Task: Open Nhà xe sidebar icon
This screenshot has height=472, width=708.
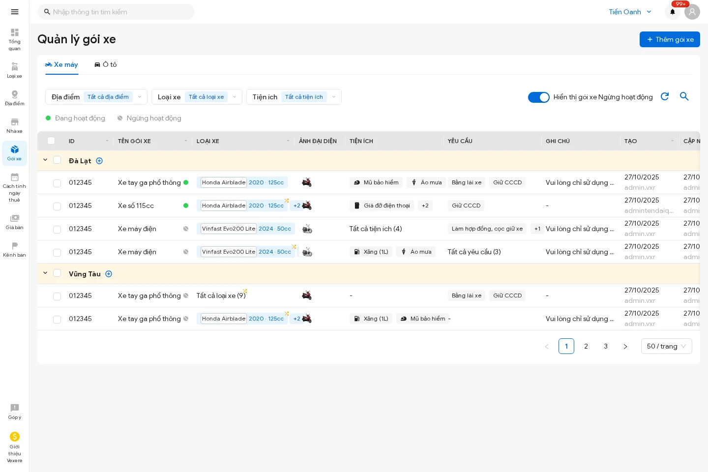Action: 15,125
